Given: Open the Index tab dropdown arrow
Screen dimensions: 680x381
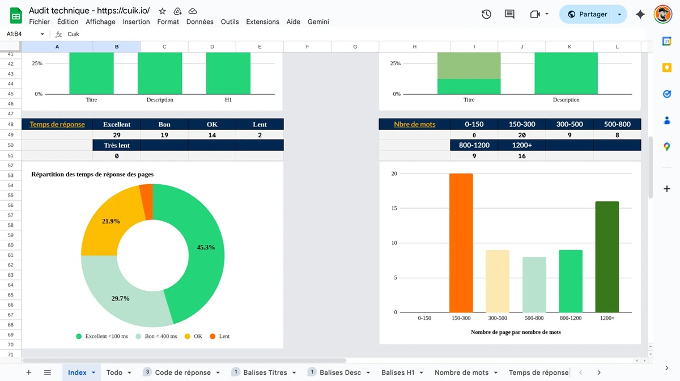Looking at the screenshot, I should pyautogui.click(x=93, y=372).
